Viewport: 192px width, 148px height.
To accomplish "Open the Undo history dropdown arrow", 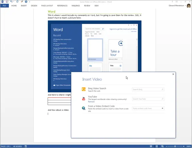I will 14,2.
